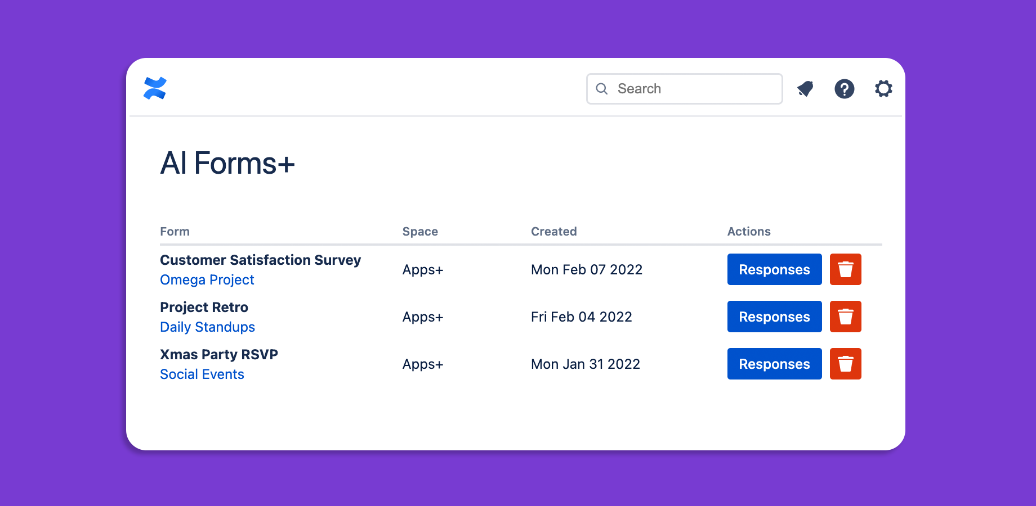The image size is (1036, 506).
Task: View responses for Xmas Party RSVP
Action: coord(774,364)
